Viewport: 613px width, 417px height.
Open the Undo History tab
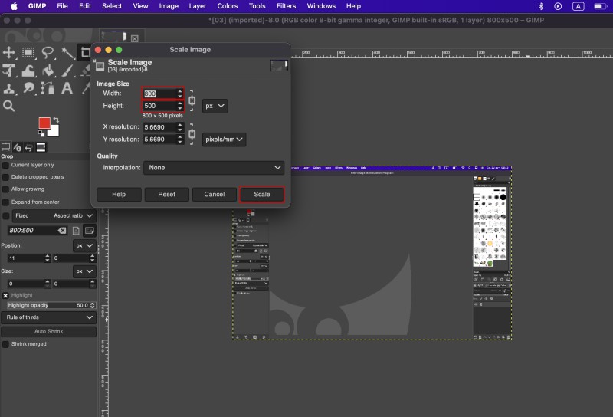pyautogui.click(x=28, y=147)
